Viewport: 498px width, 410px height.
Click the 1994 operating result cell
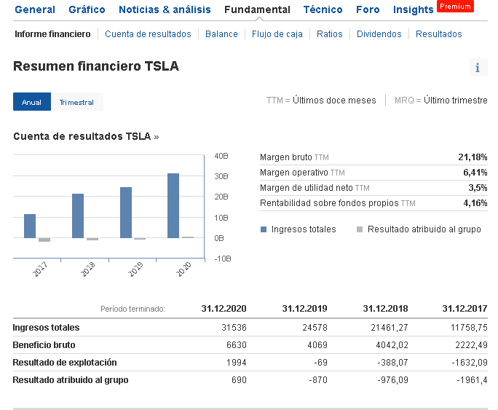coord(237,363)
